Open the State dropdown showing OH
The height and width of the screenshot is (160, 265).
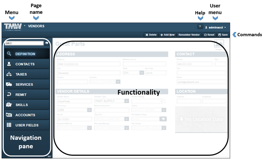[x=133, y=73]
